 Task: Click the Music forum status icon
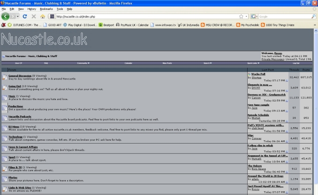(4, 97)
